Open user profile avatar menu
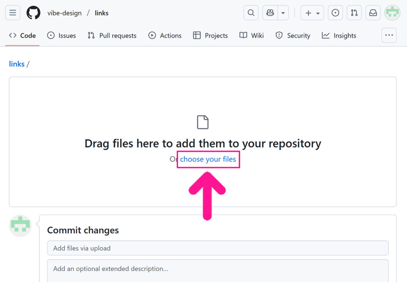 392,13
